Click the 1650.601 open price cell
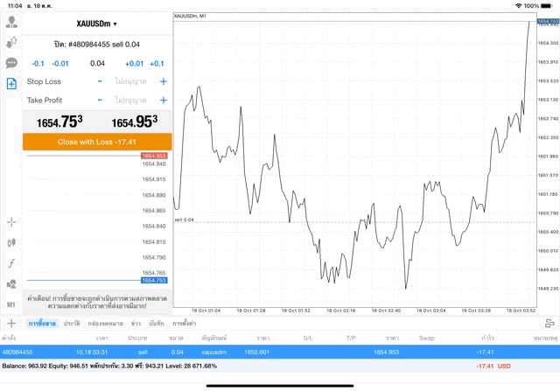 [x=256, y=353]
